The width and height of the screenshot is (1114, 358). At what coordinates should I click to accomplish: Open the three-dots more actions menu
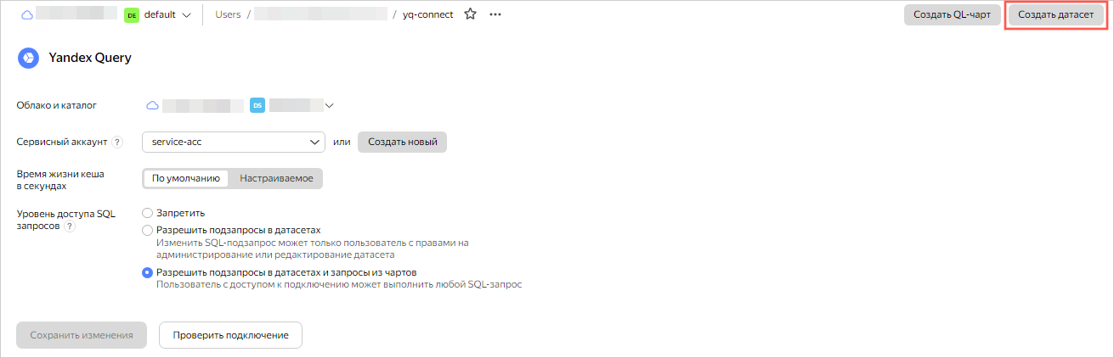coord(495,14)
